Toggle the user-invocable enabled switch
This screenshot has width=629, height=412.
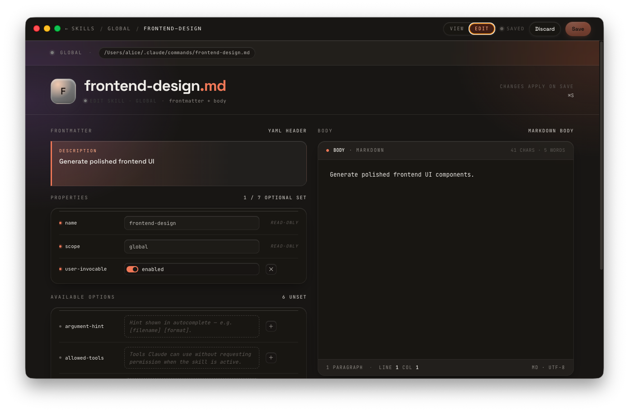coord(132,269)
